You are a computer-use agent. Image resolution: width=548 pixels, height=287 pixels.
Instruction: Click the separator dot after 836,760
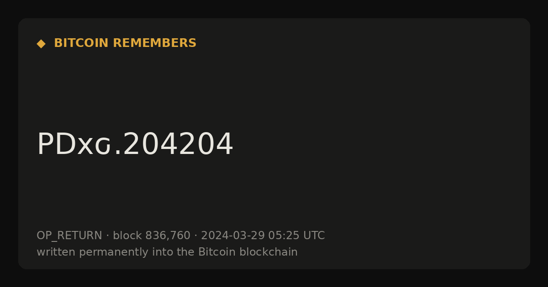195,236
